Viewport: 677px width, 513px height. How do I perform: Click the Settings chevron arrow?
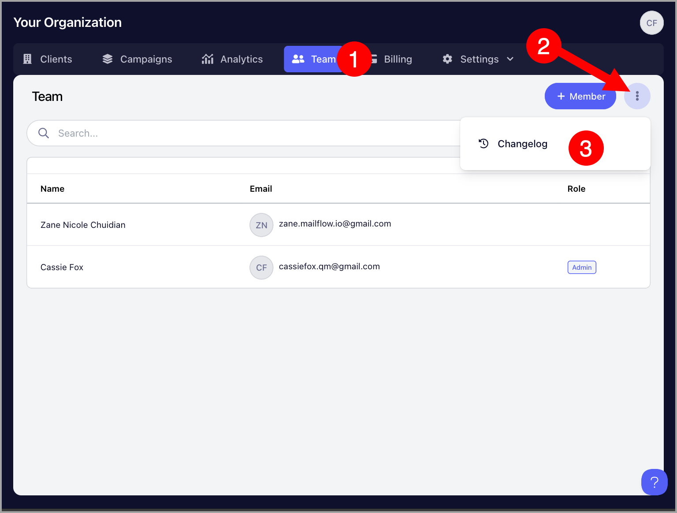510,59
